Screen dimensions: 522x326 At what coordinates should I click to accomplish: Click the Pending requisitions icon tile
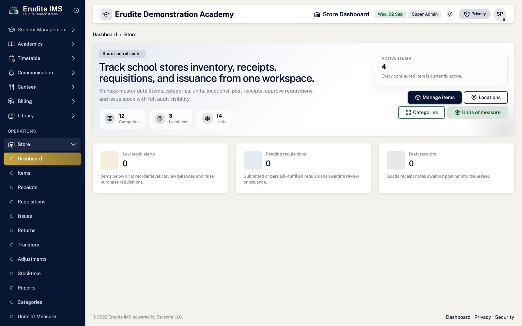[253, 160]
